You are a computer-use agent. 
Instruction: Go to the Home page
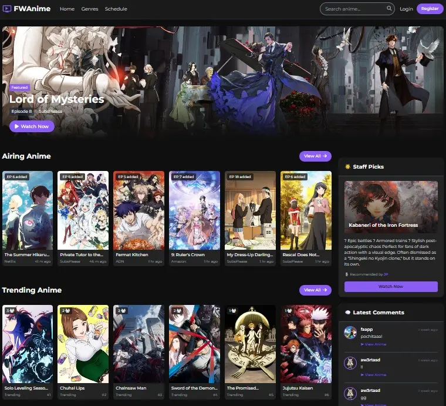(x=67, y=9)
